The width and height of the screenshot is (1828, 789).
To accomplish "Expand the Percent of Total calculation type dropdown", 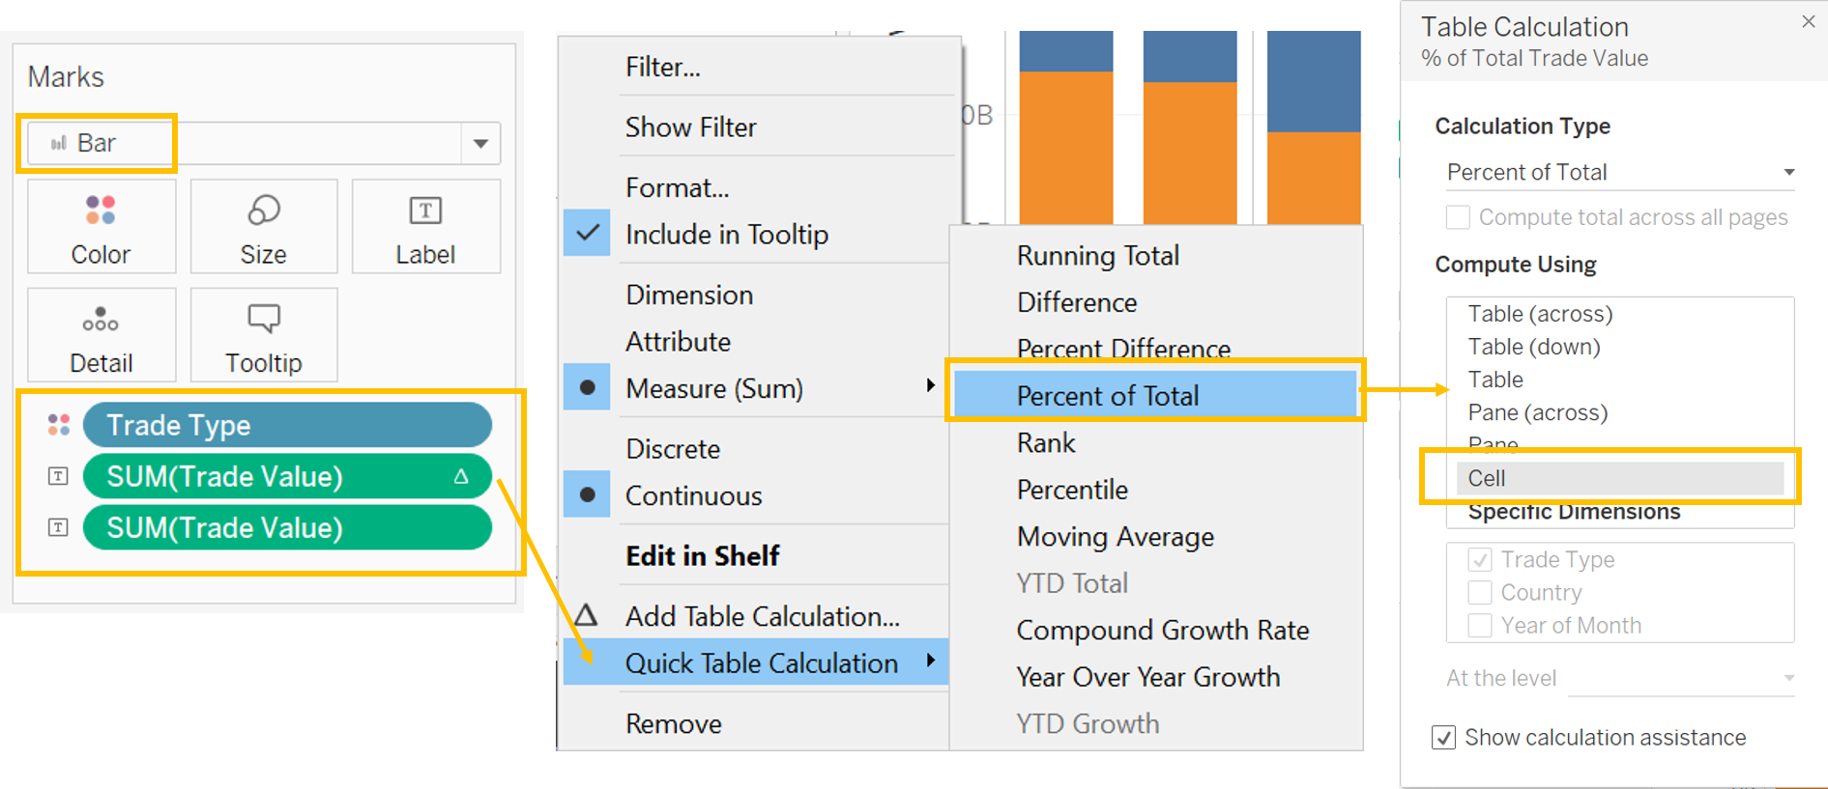I will click(1788, 172).
